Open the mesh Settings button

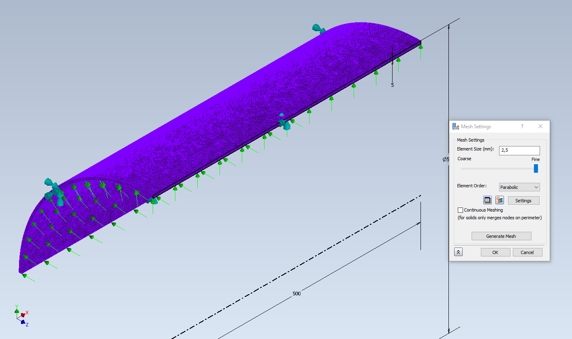click(x=523, y=200)
